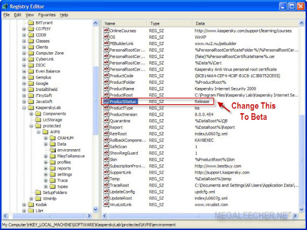Open the Edit menu
The image size is (307, 230).
(17, 15)
